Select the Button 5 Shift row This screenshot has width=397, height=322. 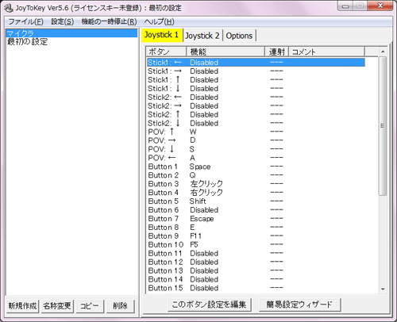256,201
